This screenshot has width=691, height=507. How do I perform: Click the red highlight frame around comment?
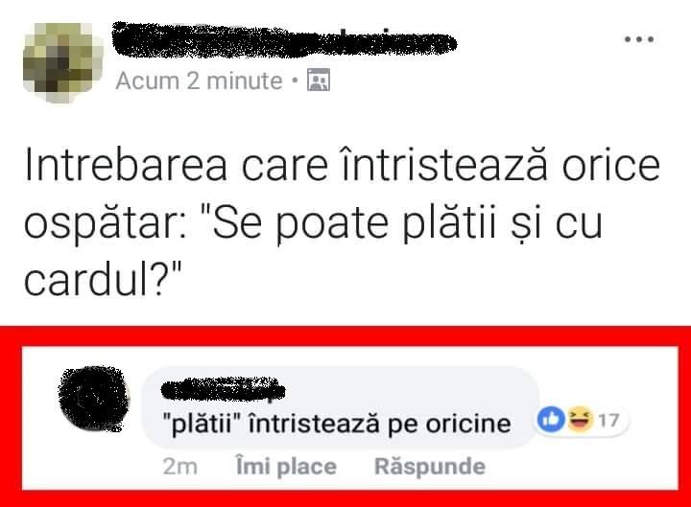[345, 336]
